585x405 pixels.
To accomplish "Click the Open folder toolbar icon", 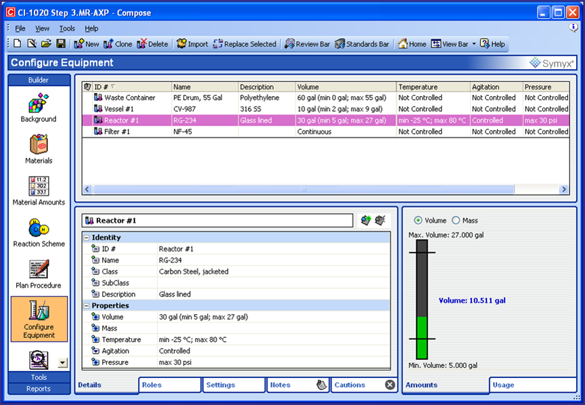I will 46,44.
